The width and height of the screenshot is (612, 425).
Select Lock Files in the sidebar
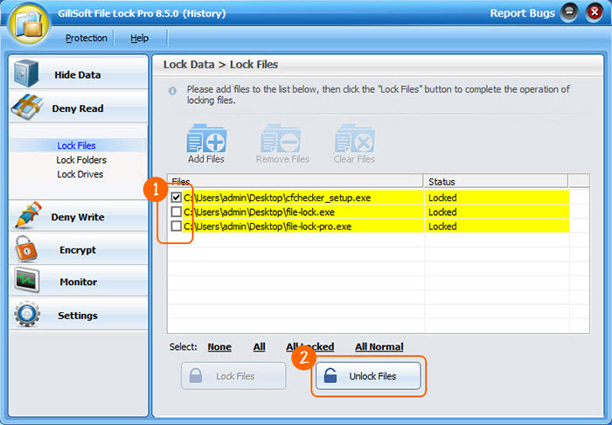77,145
